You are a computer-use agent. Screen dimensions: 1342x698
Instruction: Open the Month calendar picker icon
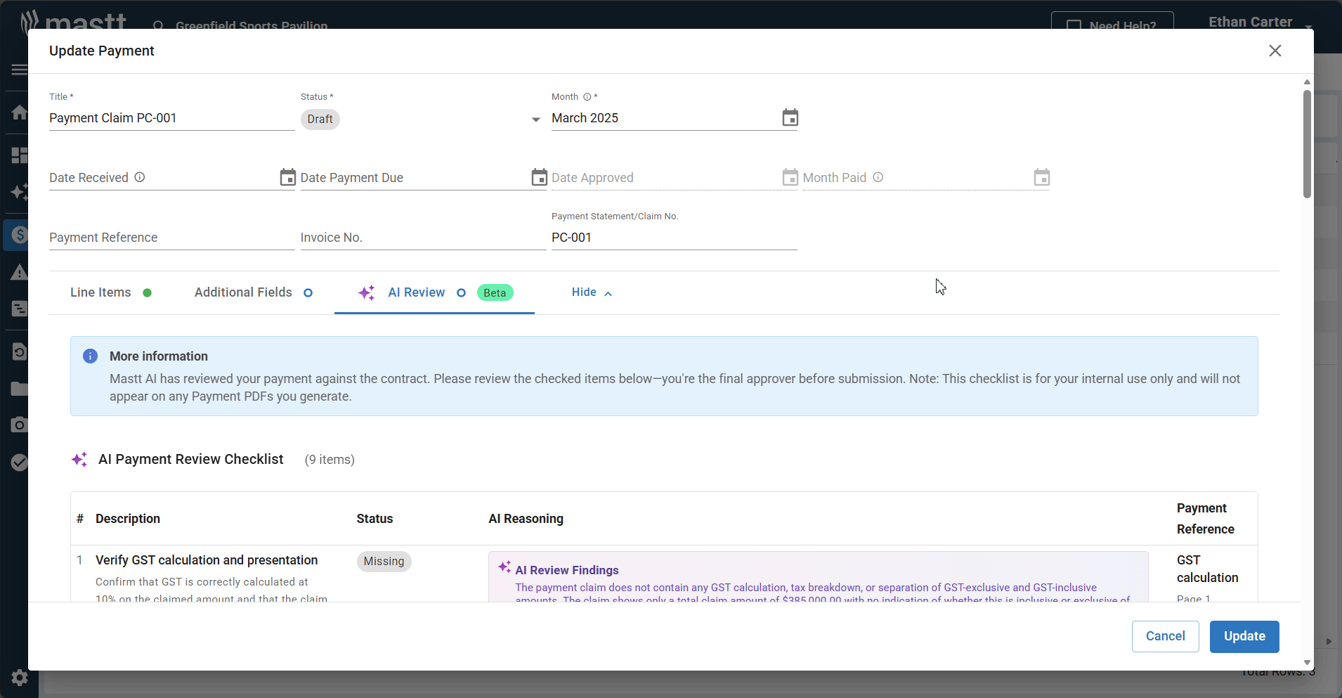coord(790,118)
